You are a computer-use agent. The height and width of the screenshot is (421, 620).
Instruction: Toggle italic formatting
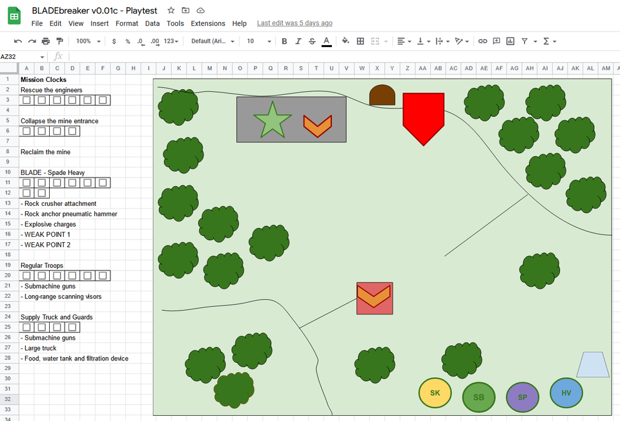(x=298, y=41)
